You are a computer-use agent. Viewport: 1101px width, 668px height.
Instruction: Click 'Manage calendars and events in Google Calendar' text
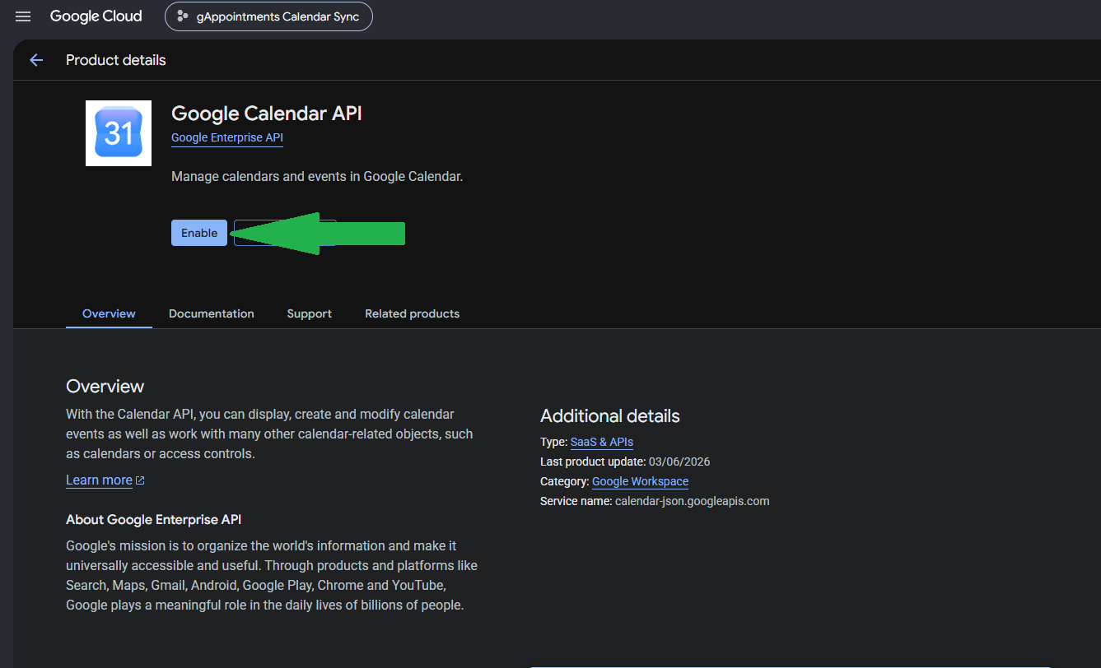click(317, 177)
